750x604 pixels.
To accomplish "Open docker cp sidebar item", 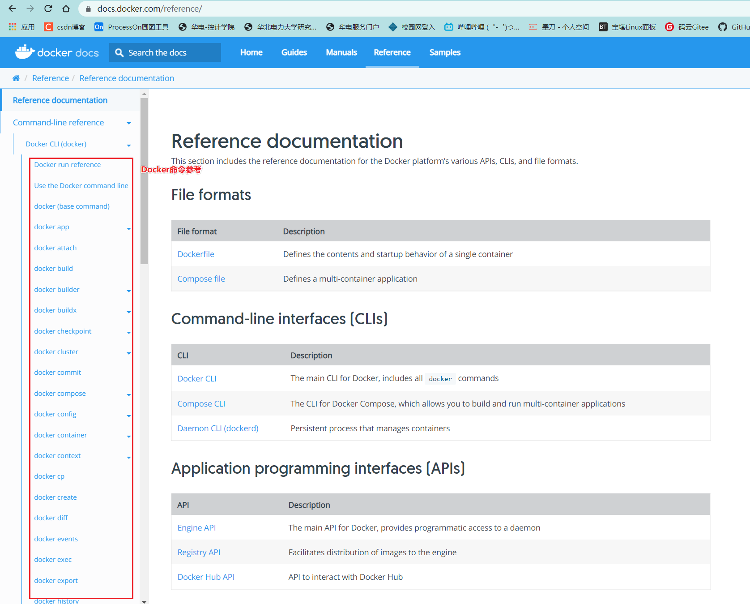I will coord(49,476).
